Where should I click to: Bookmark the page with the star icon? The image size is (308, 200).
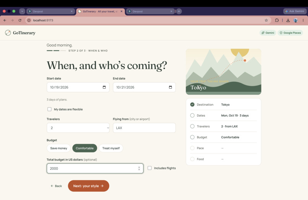[266, 20]
